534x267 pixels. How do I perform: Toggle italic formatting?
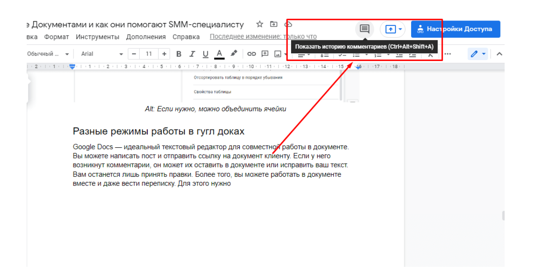[x=192, y=54]
